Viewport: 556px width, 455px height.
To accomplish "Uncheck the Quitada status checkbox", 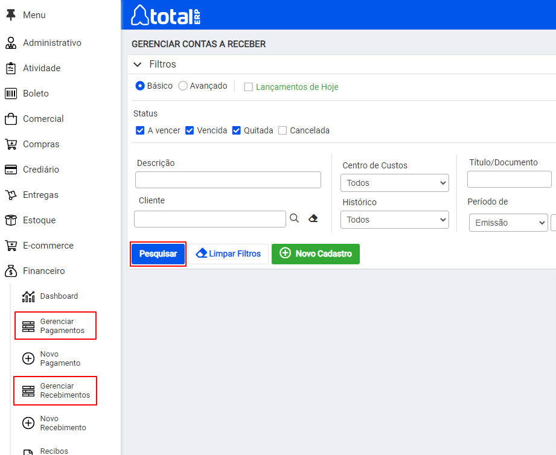I will point(236,130).
